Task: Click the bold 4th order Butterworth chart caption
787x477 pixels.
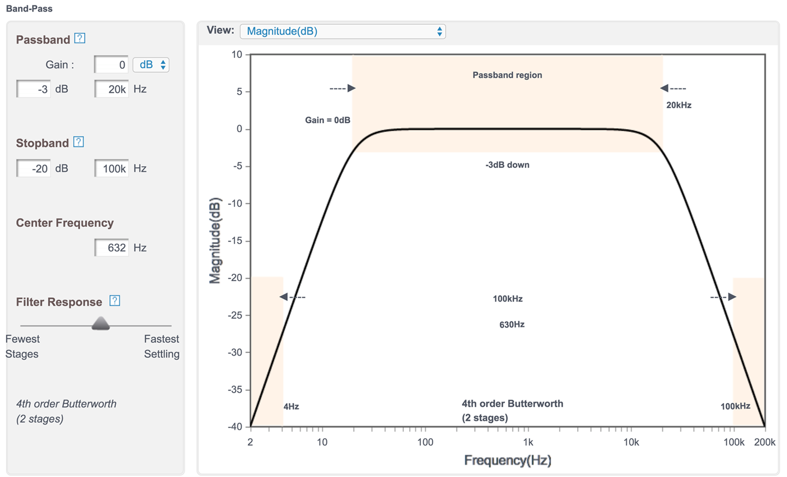Action: [512, 411]
